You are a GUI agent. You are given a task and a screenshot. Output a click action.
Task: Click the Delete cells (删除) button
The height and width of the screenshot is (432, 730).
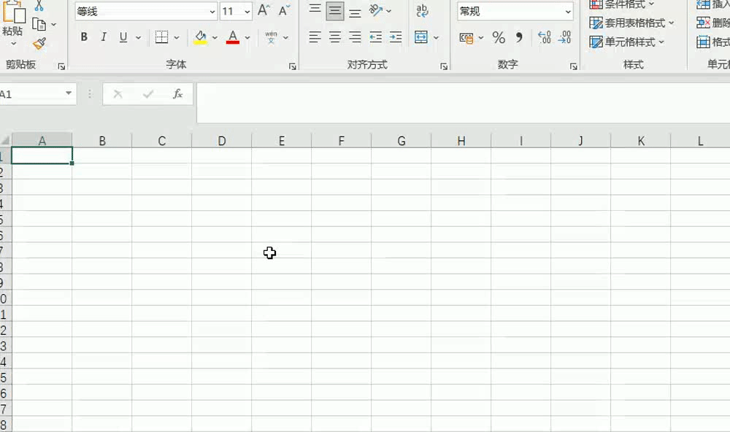[712, 23]
